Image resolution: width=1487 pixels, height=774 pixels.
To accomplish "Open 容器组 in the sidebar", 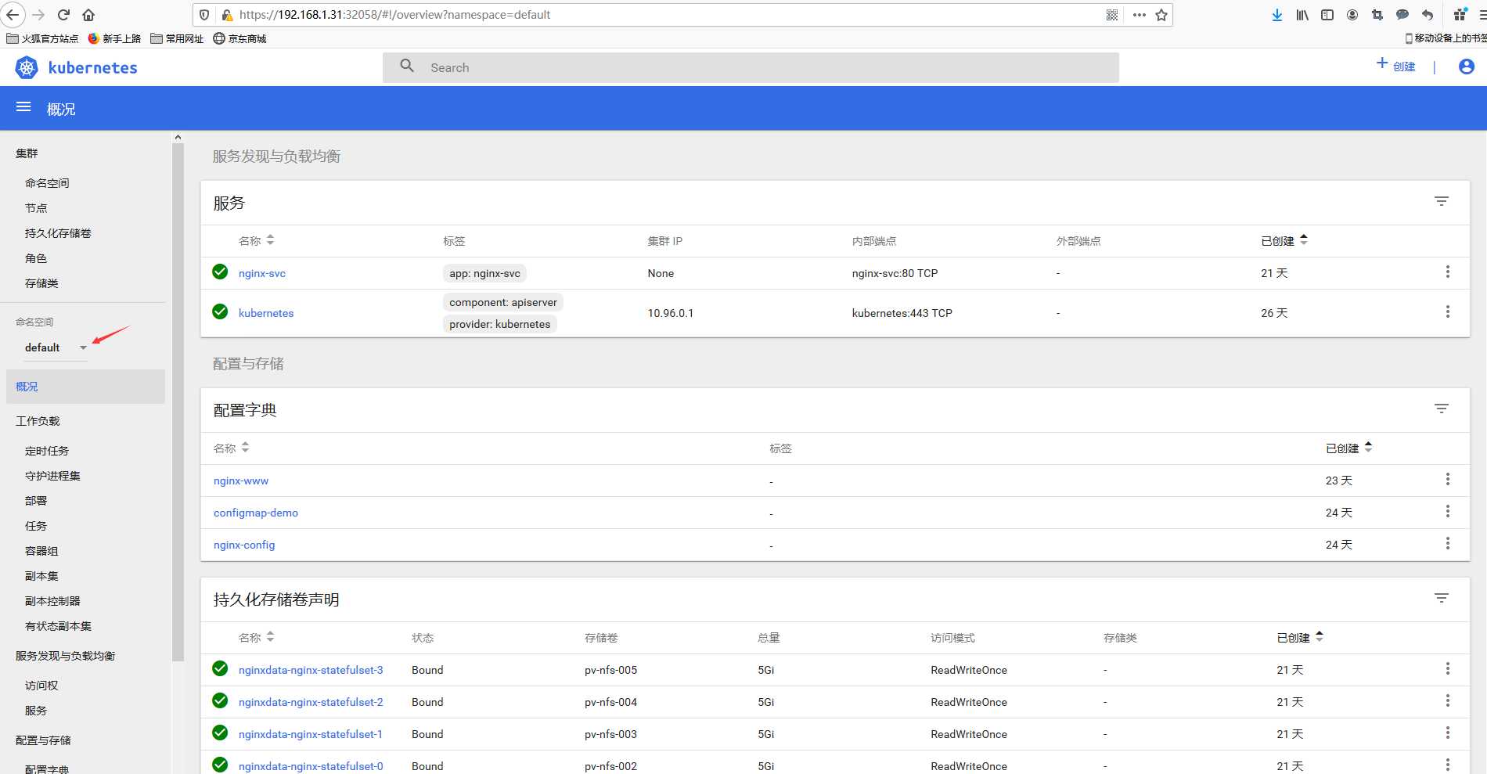I will pyautogui.click(x=41, y=551).
